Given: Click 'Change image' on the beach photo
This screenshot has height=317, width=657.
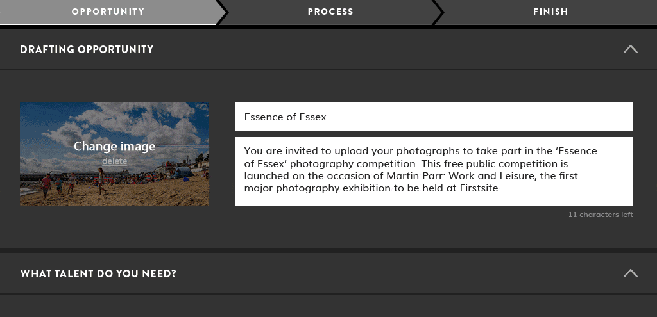Looking at the screenshot, I should [114, 147].
